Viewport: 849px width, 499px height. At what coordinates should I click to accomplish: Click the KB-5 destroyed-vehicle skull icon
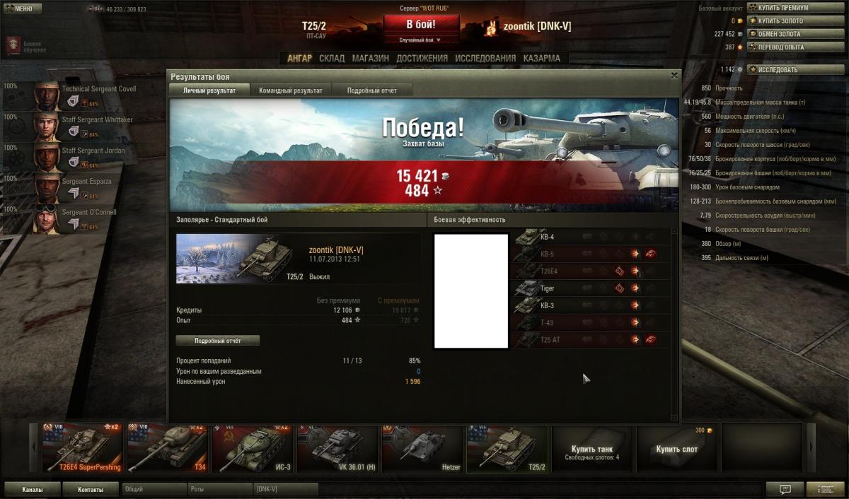(650, 254)
